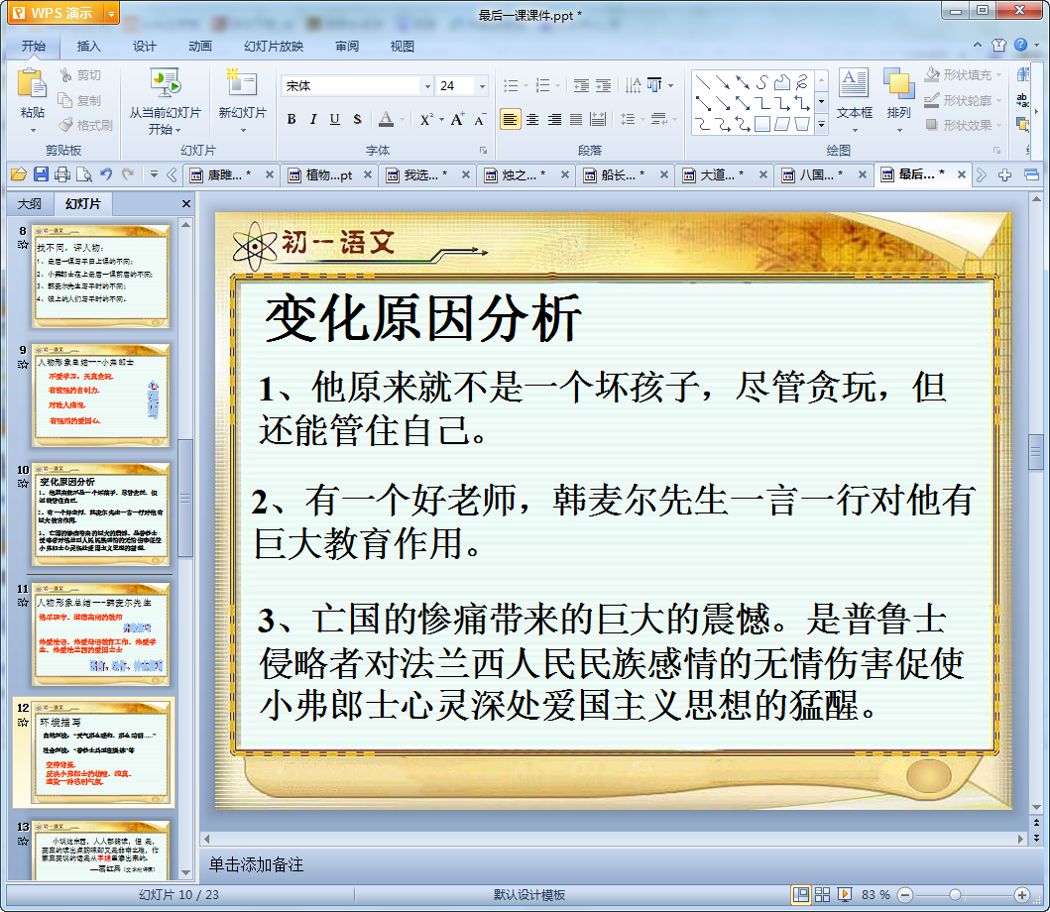Close the 船长 document tab

coord(663,174)
